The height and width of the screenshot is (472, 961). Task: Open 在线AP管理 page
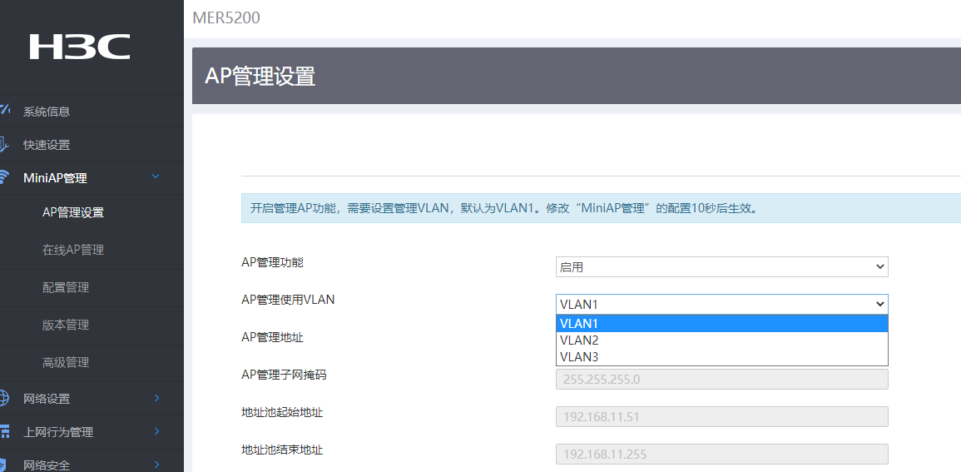click(73, 250)
